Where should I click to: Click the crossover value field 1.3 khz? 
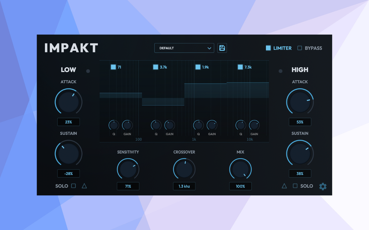[184, 186]
